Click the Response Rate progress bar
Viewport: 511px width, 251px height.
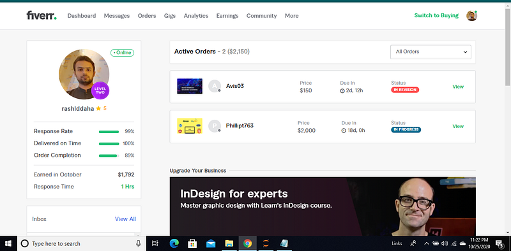(x=109, y=132)
